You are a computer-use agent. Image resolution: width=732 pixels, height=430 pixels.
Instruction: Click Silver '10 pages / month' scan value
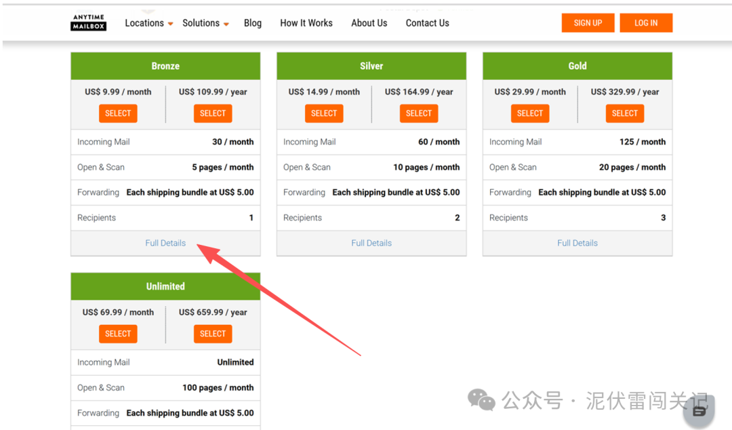pyautogui.click(x=426, y=168)
